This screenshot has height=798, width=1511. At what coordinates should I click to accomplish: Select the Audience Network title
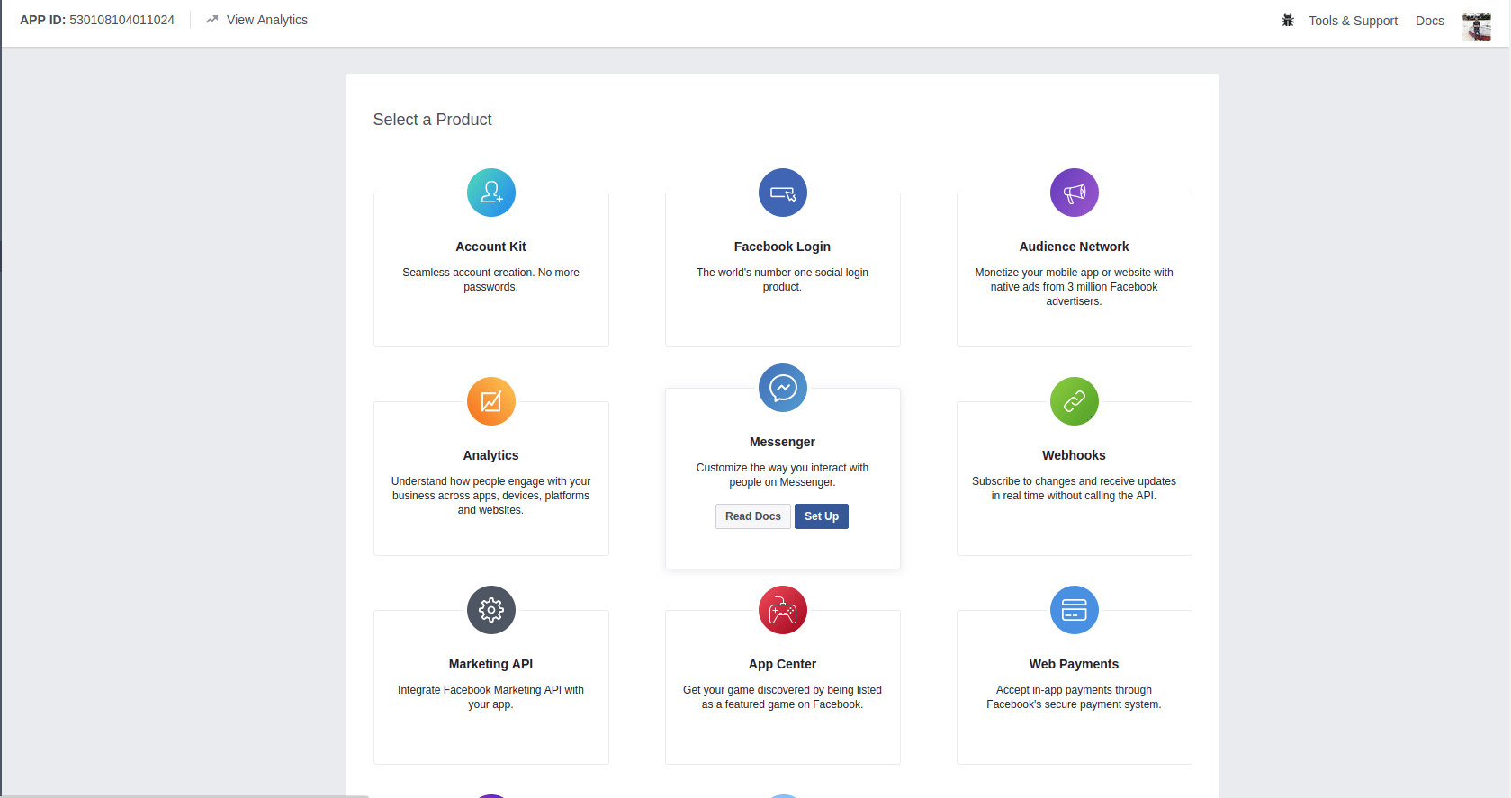1074,247
